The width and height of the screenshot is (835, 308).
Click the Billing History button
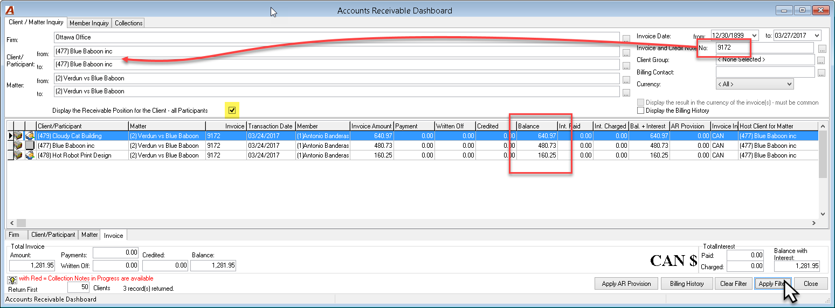pos(687,283)
